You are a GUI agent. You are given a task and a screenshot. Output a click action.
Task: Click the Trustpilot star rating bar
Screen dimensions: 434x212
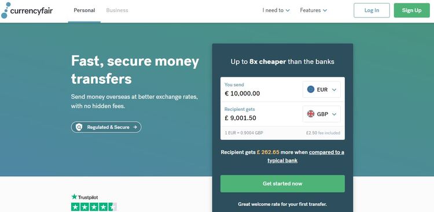(94, 207)
